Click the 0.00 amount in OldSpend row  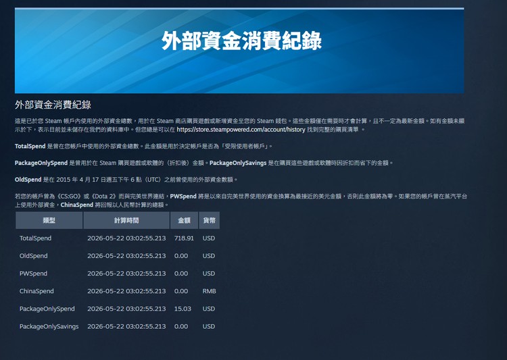click(181, 256)
